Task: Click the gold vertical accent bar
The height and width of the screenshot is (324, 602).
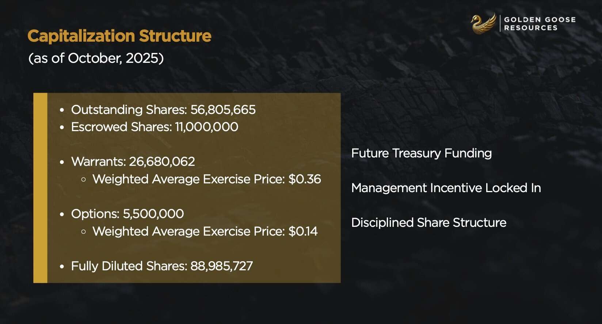Action: [x=41, y=188]
